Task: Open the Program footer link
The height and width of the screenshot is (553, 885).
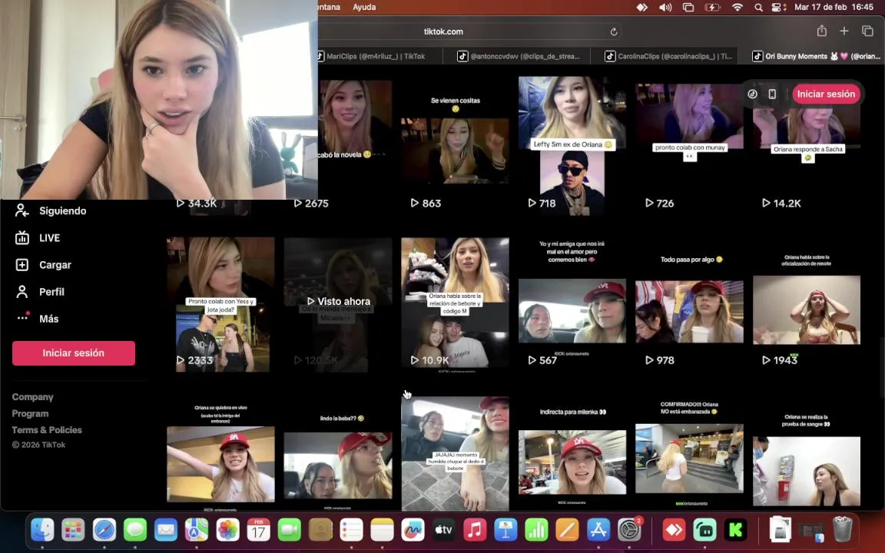Action: pos(30,413)
